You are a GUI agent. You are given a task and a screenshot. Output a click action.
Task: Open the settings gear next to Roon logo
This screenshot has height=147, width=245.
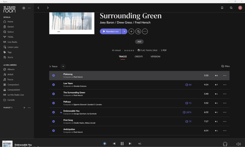(x=24, y=8)
